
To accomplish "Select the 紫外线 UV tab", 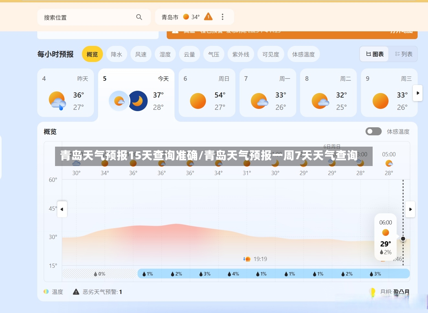I will [x=241, y=54].
